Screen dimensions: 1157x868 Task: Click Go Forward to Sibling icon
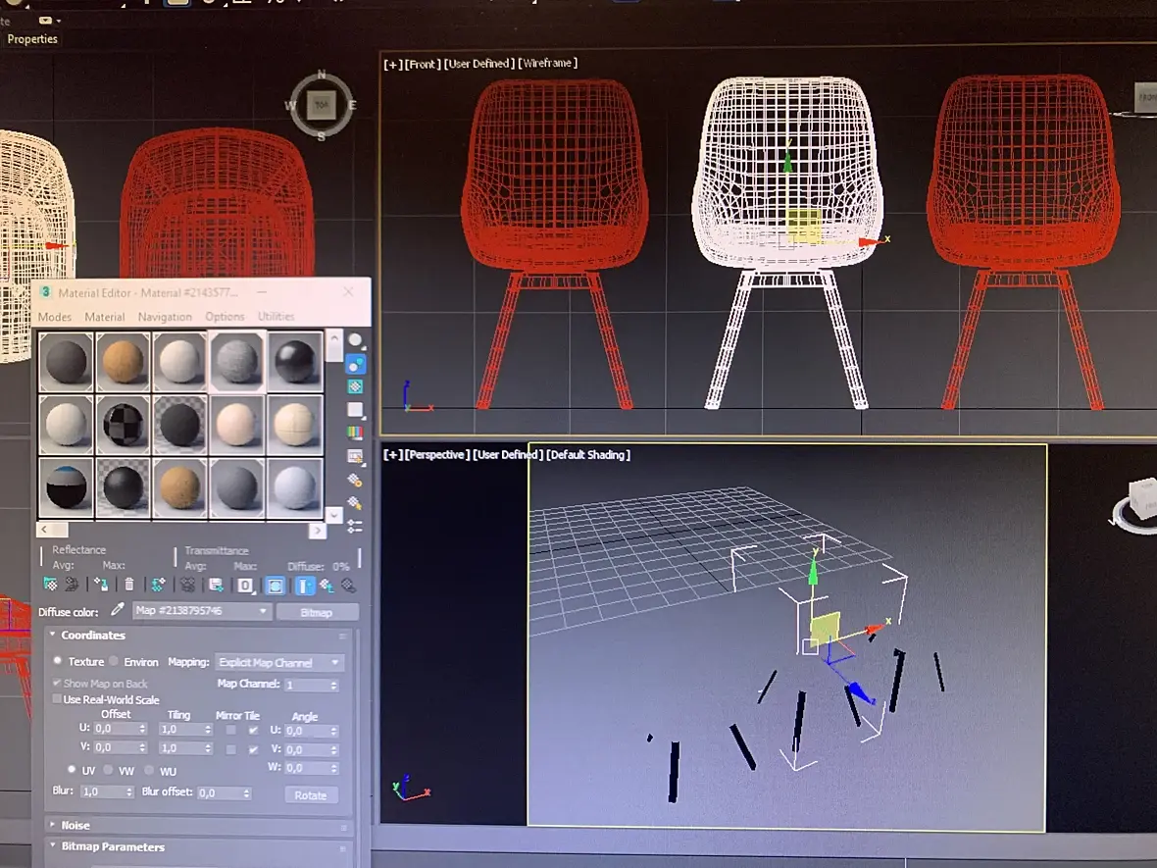coord(348,586)
